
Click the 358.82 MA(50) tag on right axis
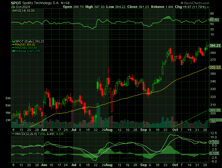tap(215, 68)
